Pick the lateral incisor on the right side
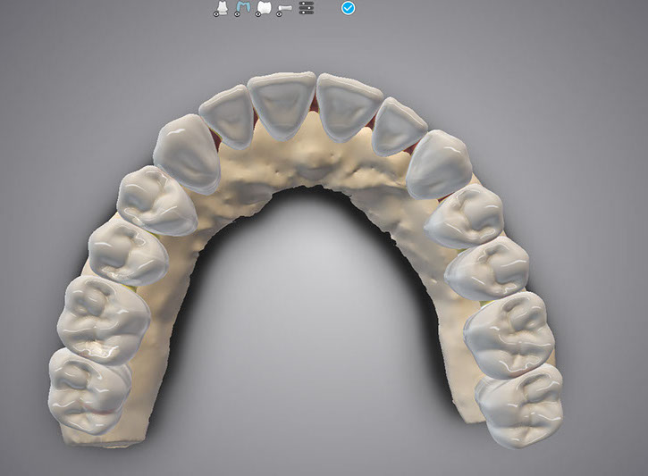Image resolution: width=648 pixels, height=476 pixels. point(398,126)
